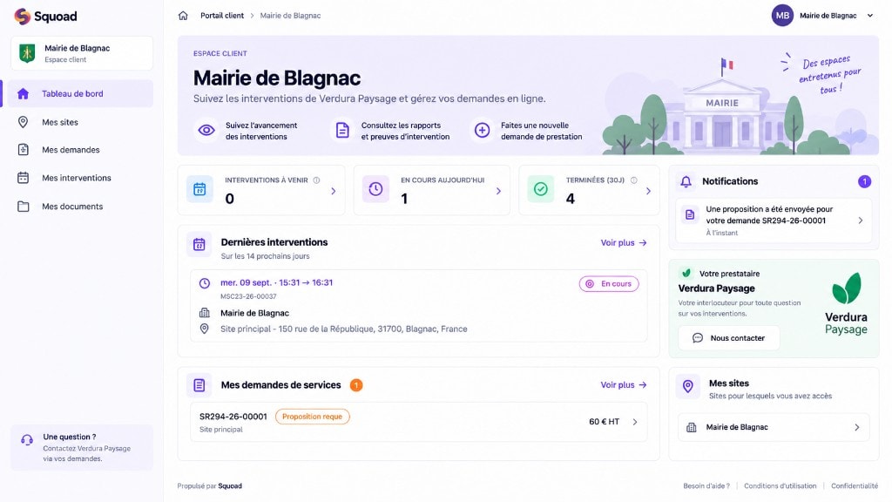Image resolution: width=892 pixels, height=502 pixels.
Task: Click the Mes demandes de services icon
Action: point(199,385)
